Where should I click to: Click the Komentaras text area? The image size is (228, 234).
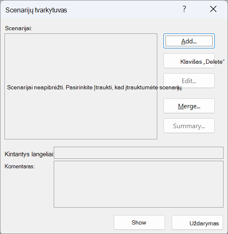[139, 184]
